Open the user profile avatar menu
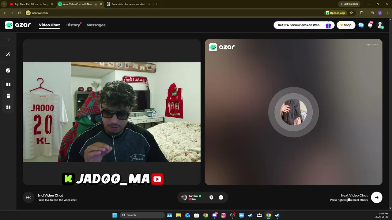This screenshot has width=392, height=220. (380, 25)
